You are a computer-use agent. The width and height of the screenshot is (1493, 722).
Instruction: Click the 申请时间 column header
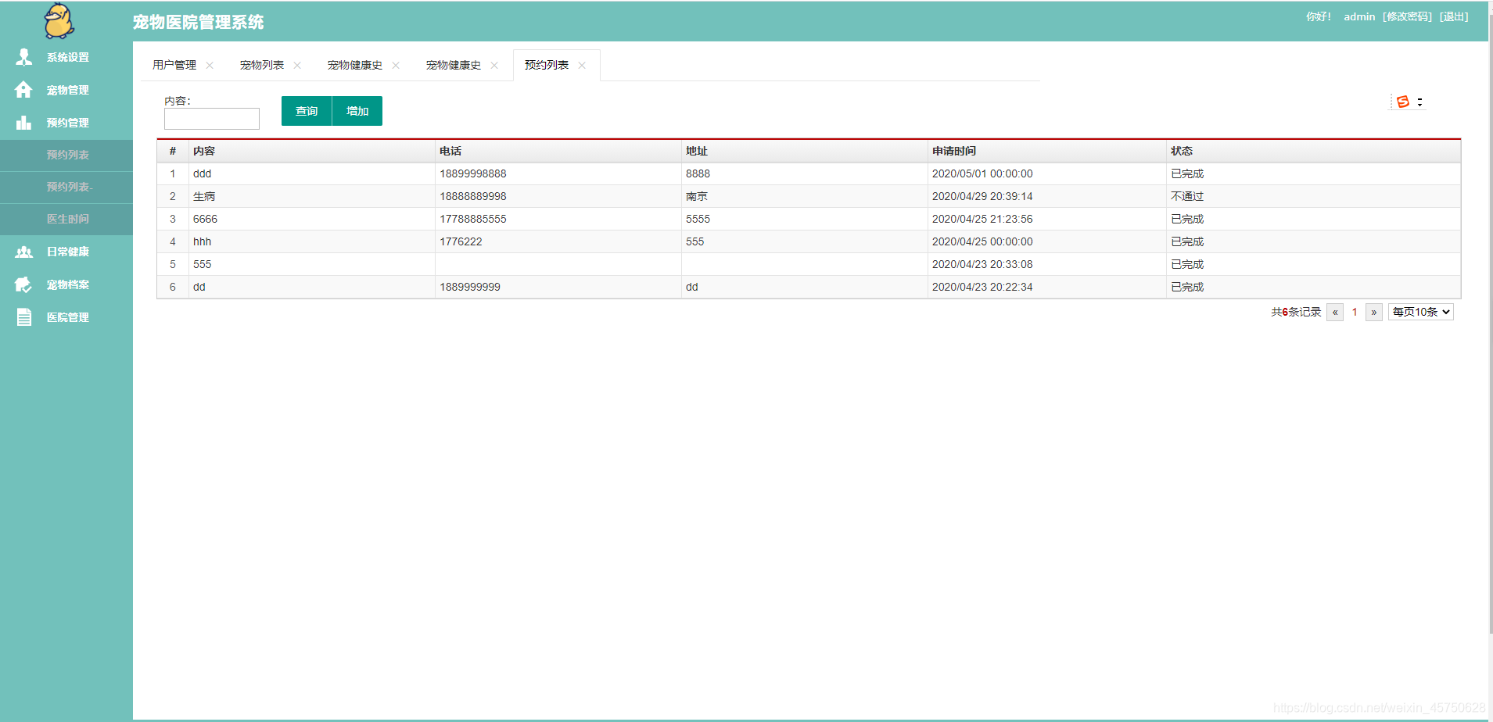(x=1047, y=151)
